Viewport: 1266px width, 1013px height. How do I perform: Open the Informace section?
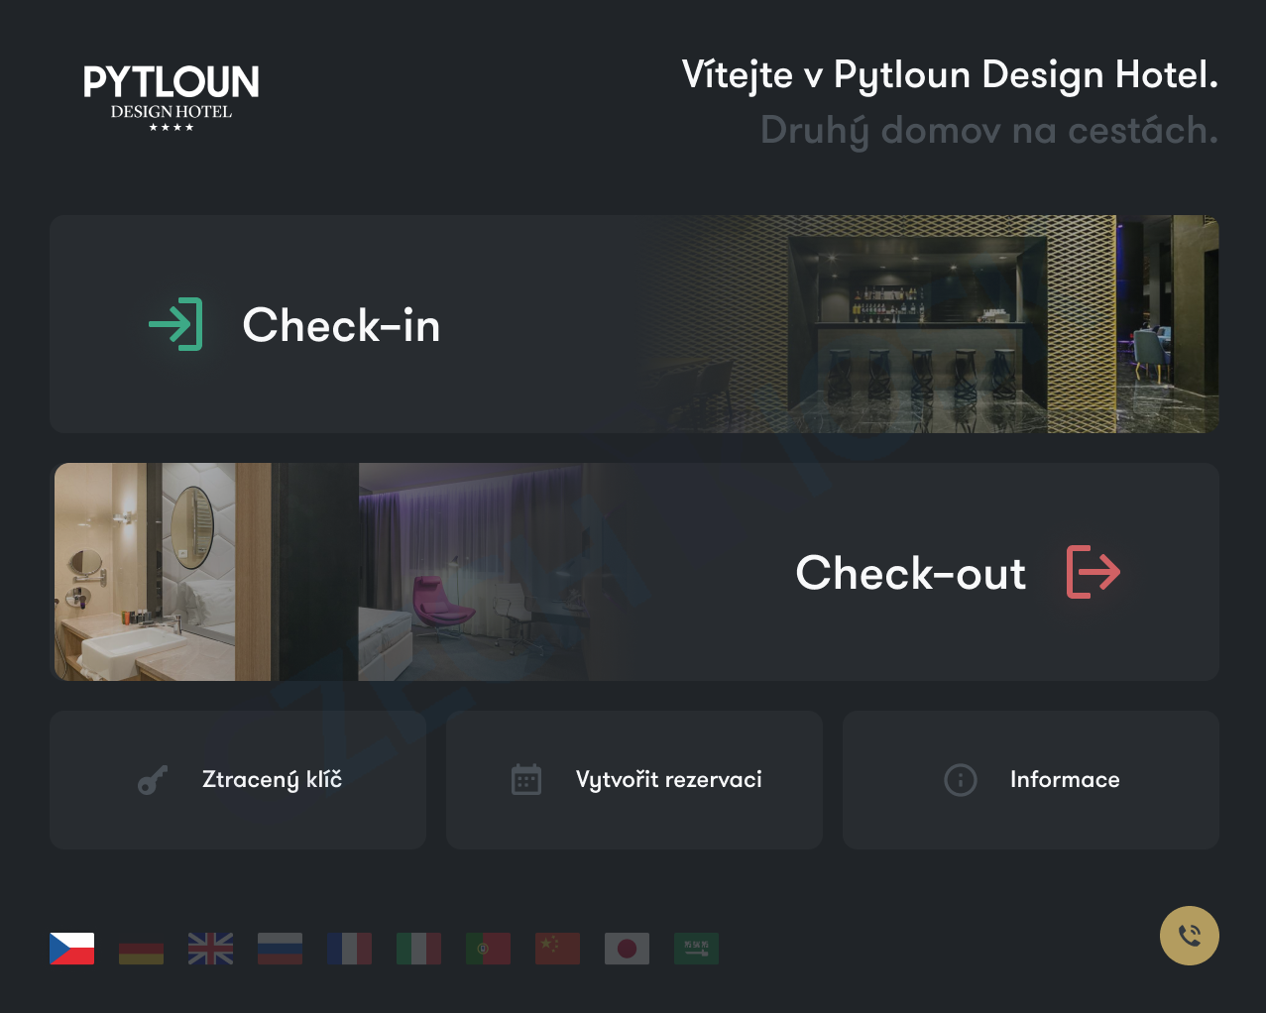1031,780
